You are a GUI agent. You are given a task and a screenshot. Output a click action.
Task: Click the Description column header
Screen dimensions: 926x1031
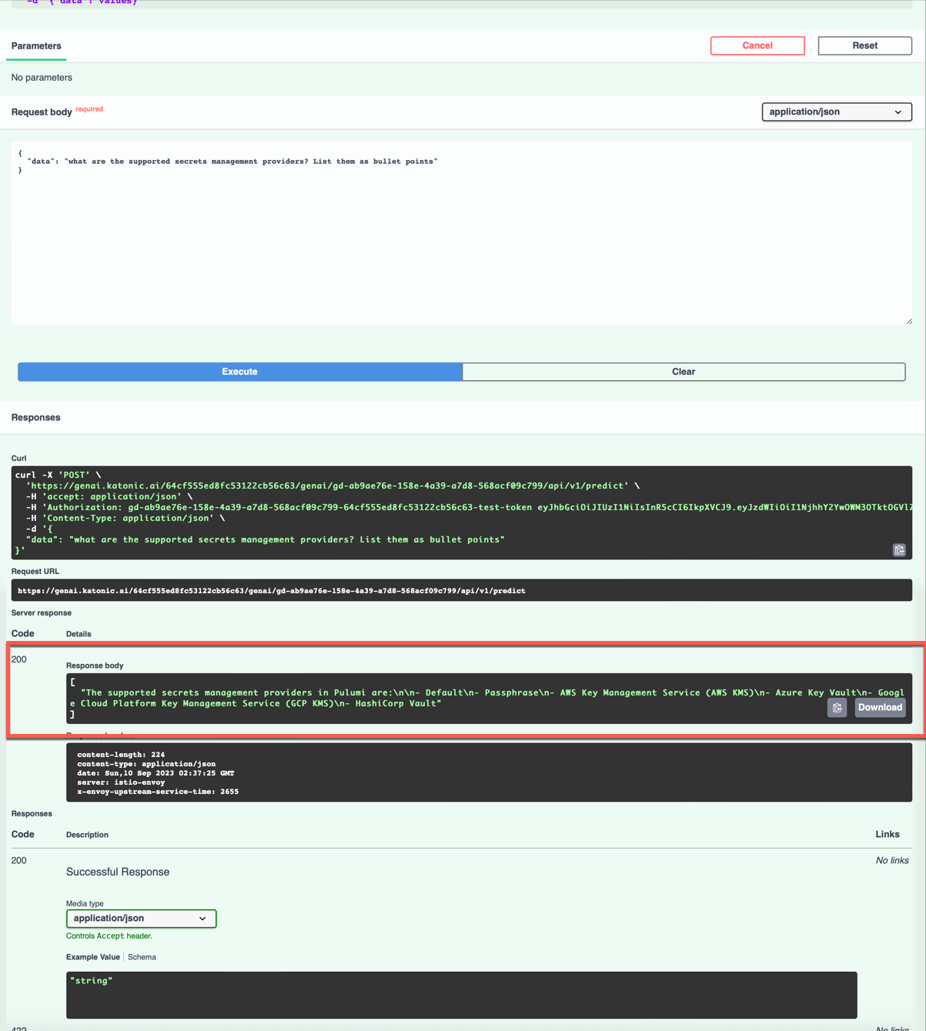pos(87,835)
